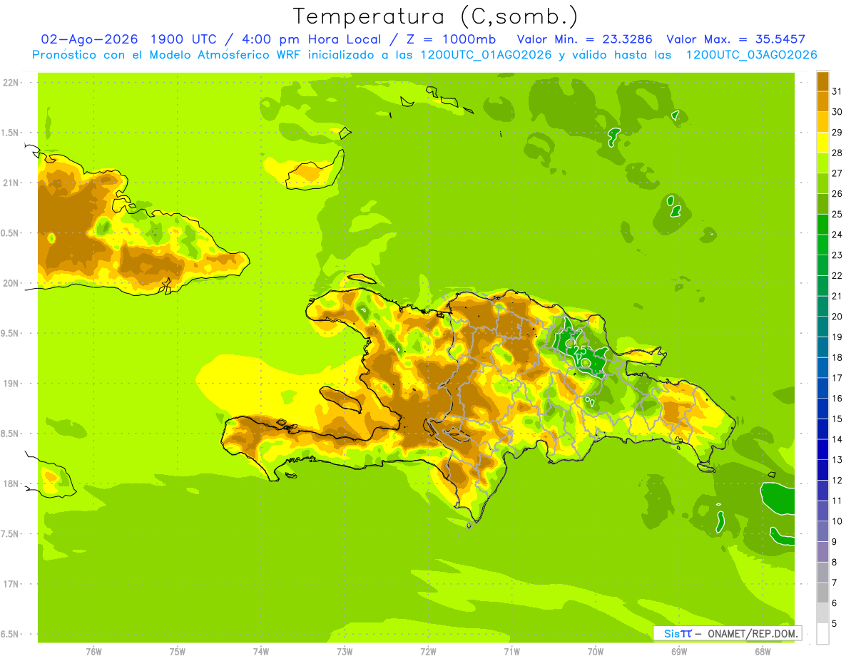Viewport: 856px width, 661px height.
Task: Click the legend value '12'
Action: click(837, 481)
